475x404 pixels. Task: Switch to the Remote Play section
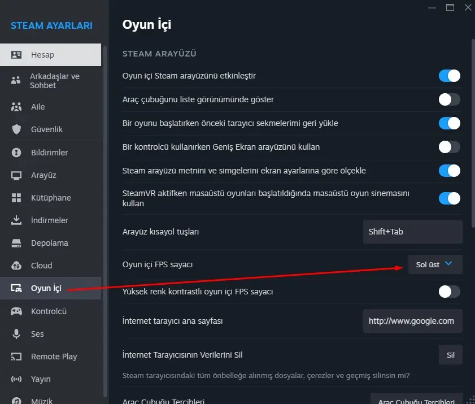(54, 357)
